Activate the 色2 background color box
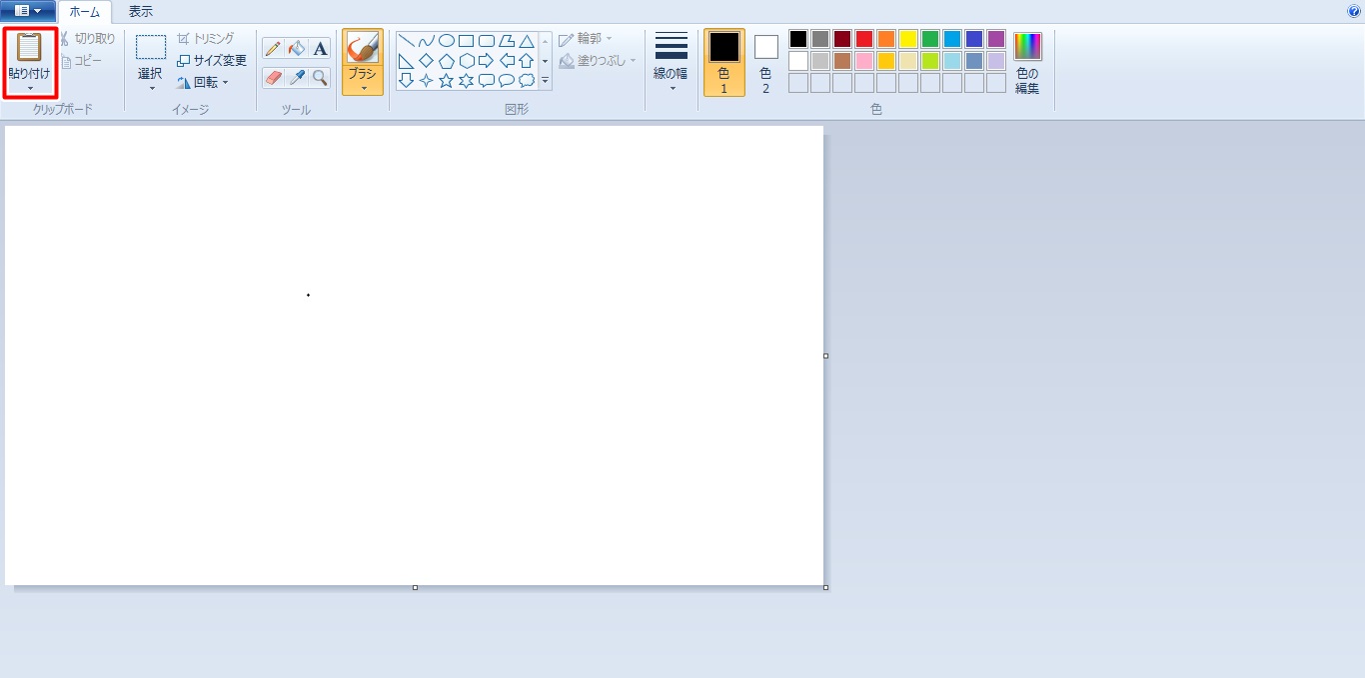 [765, 62]
